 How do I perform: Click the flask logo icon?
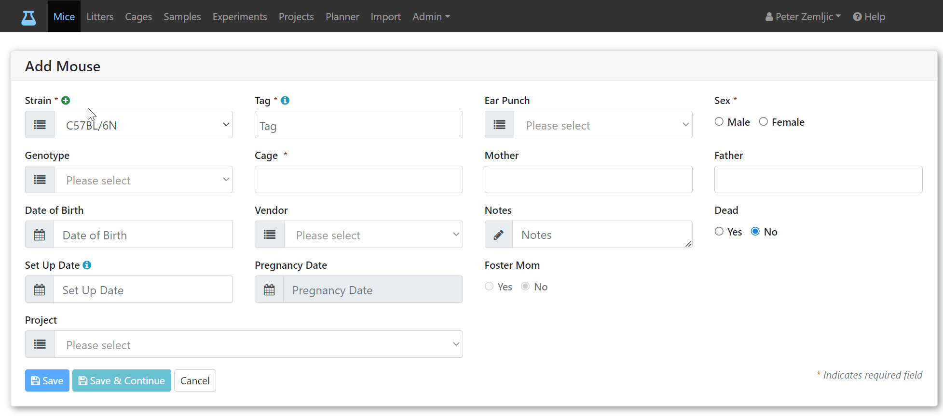pos(28,18)
